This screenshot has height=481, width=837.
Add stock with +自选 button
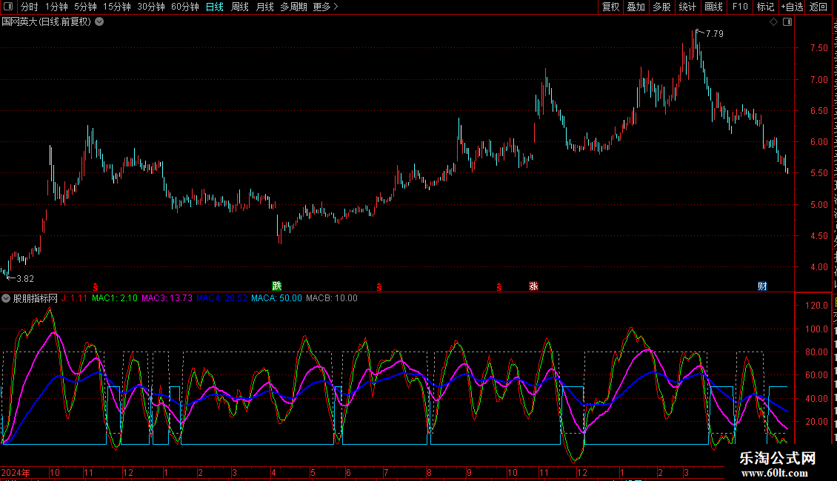tap(792, 7)
